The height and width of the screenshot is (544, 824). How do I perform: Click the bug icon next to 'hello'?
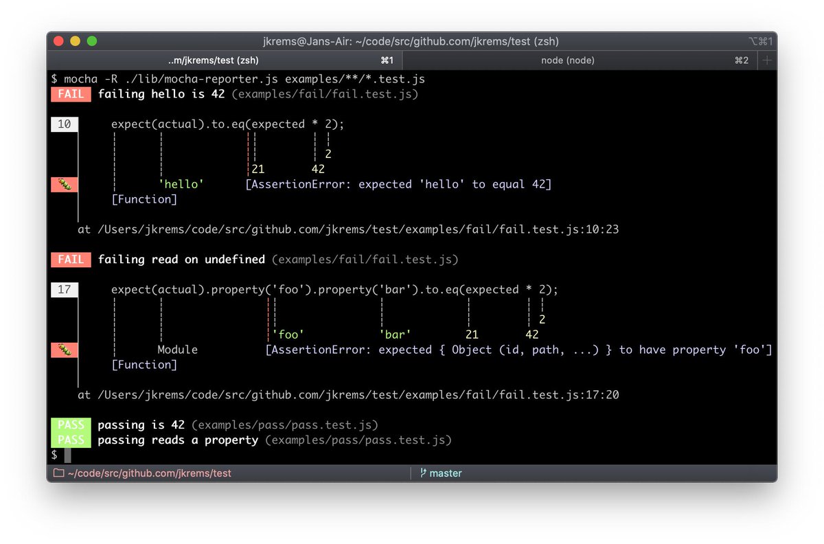click(x=65, y=184)
